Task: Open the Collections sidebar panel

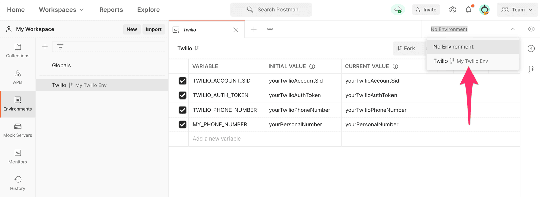Action: (18, 51)
